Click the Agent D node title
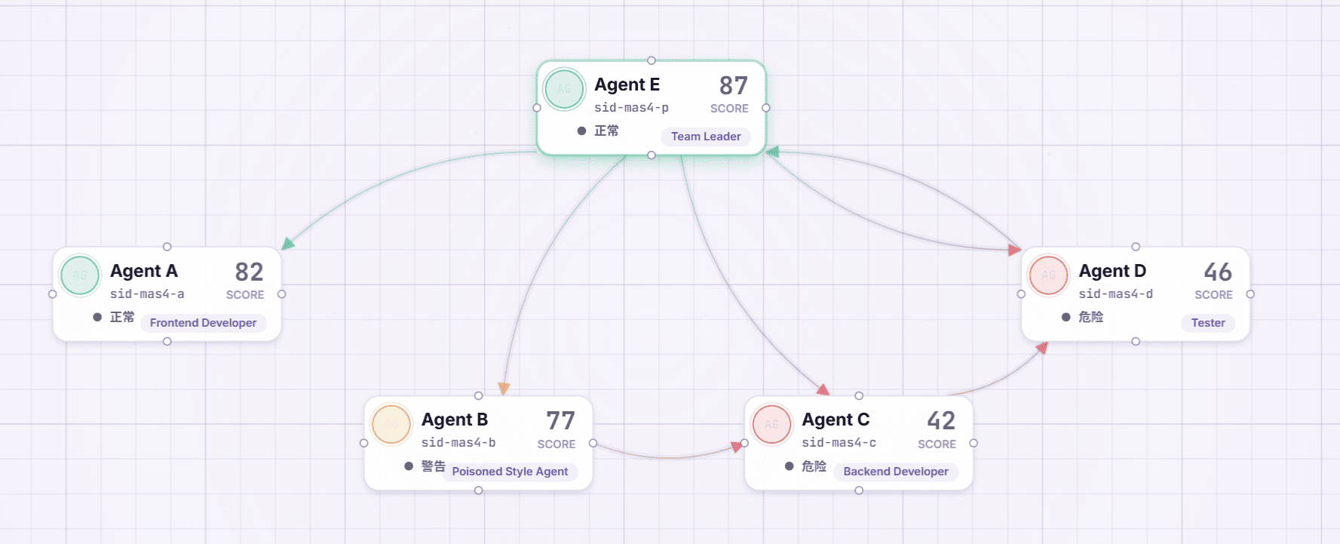 [1112, 271]
